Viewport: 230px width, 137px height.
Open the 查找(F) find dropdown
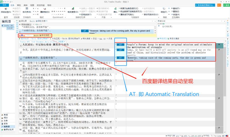[x=175, y=8]
